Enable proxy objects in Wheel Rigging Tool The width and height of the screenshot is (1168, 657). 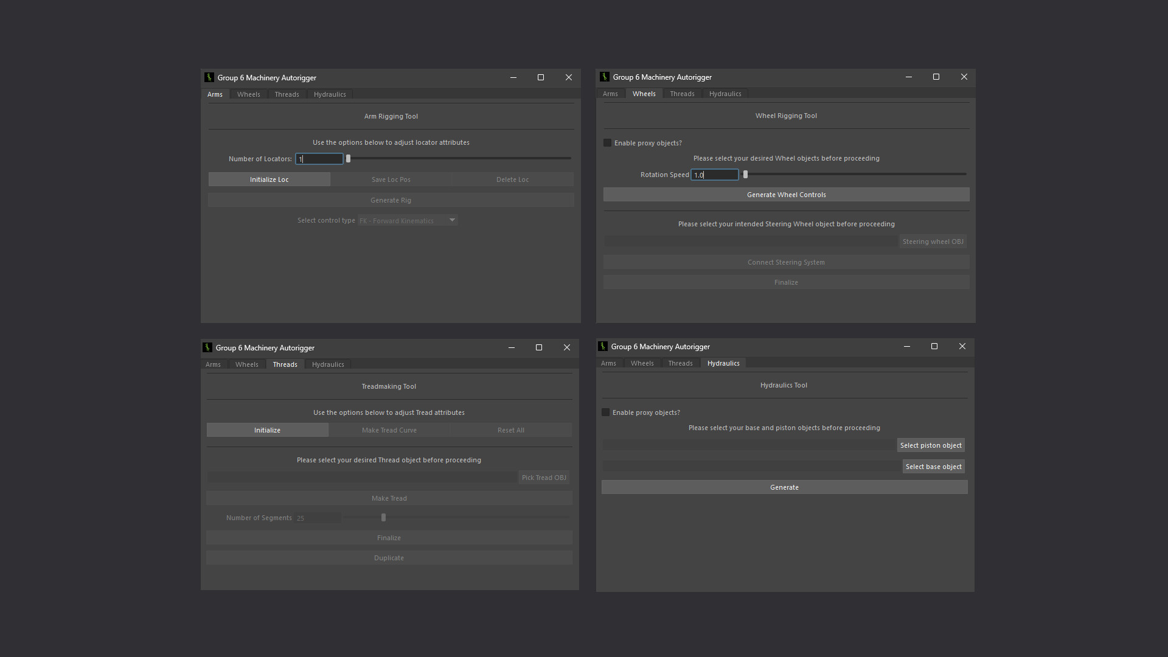[607, 143]
